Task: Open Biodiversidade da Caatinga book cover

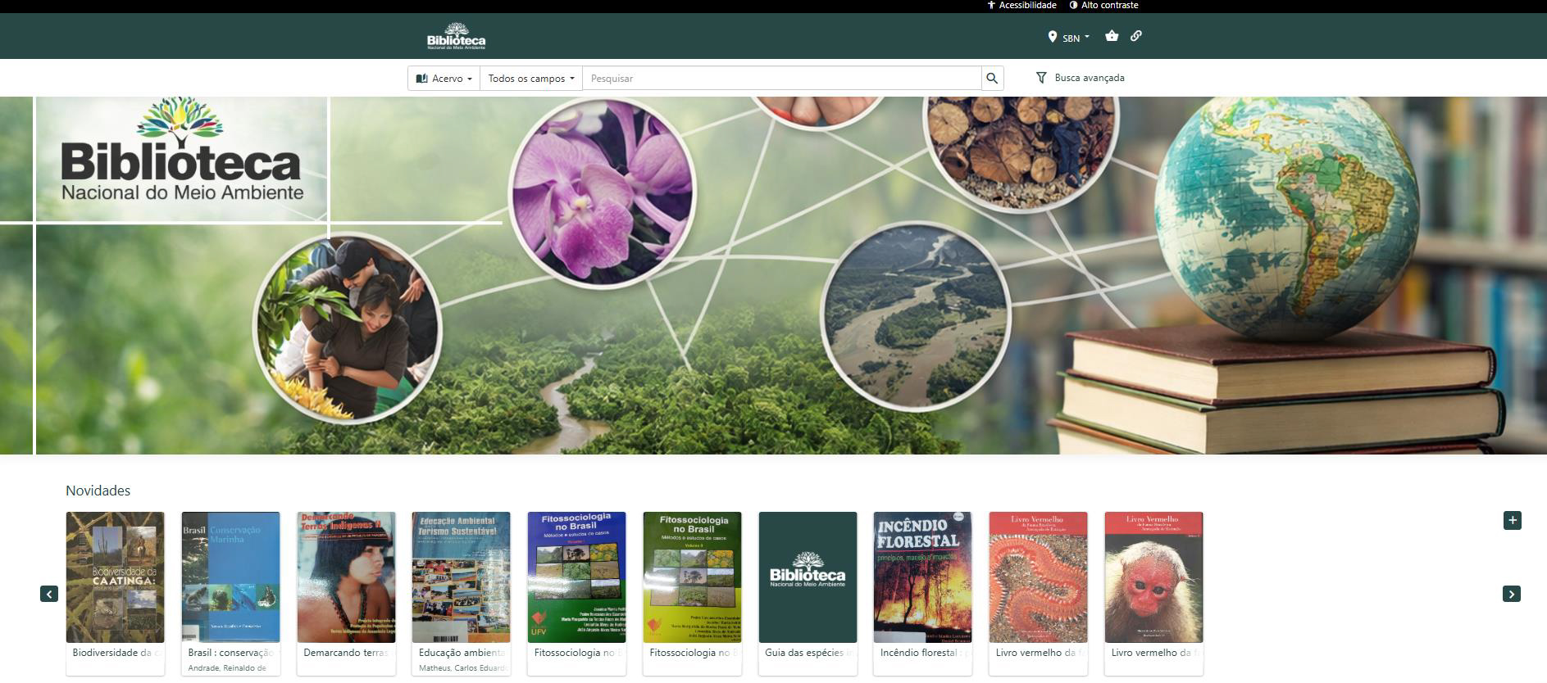Action: click(115, 577)
